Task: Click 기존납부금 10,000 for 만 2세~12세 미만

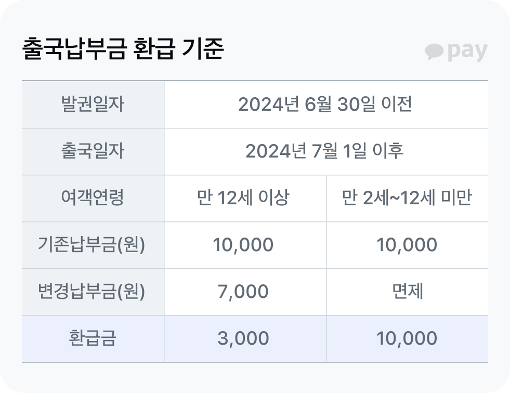Action: pyautogui.click(x=407, y=245)
